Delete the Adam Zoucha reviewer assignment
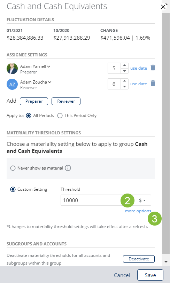This screenshot has width=170, height=283. 153,84
